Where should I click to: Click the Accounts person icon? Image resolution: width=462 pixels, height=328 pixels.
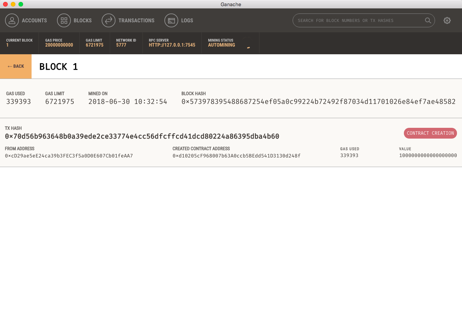[12, 20]
